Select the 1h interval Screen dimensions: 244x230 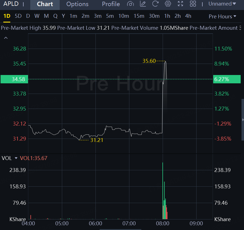[167, 16]
